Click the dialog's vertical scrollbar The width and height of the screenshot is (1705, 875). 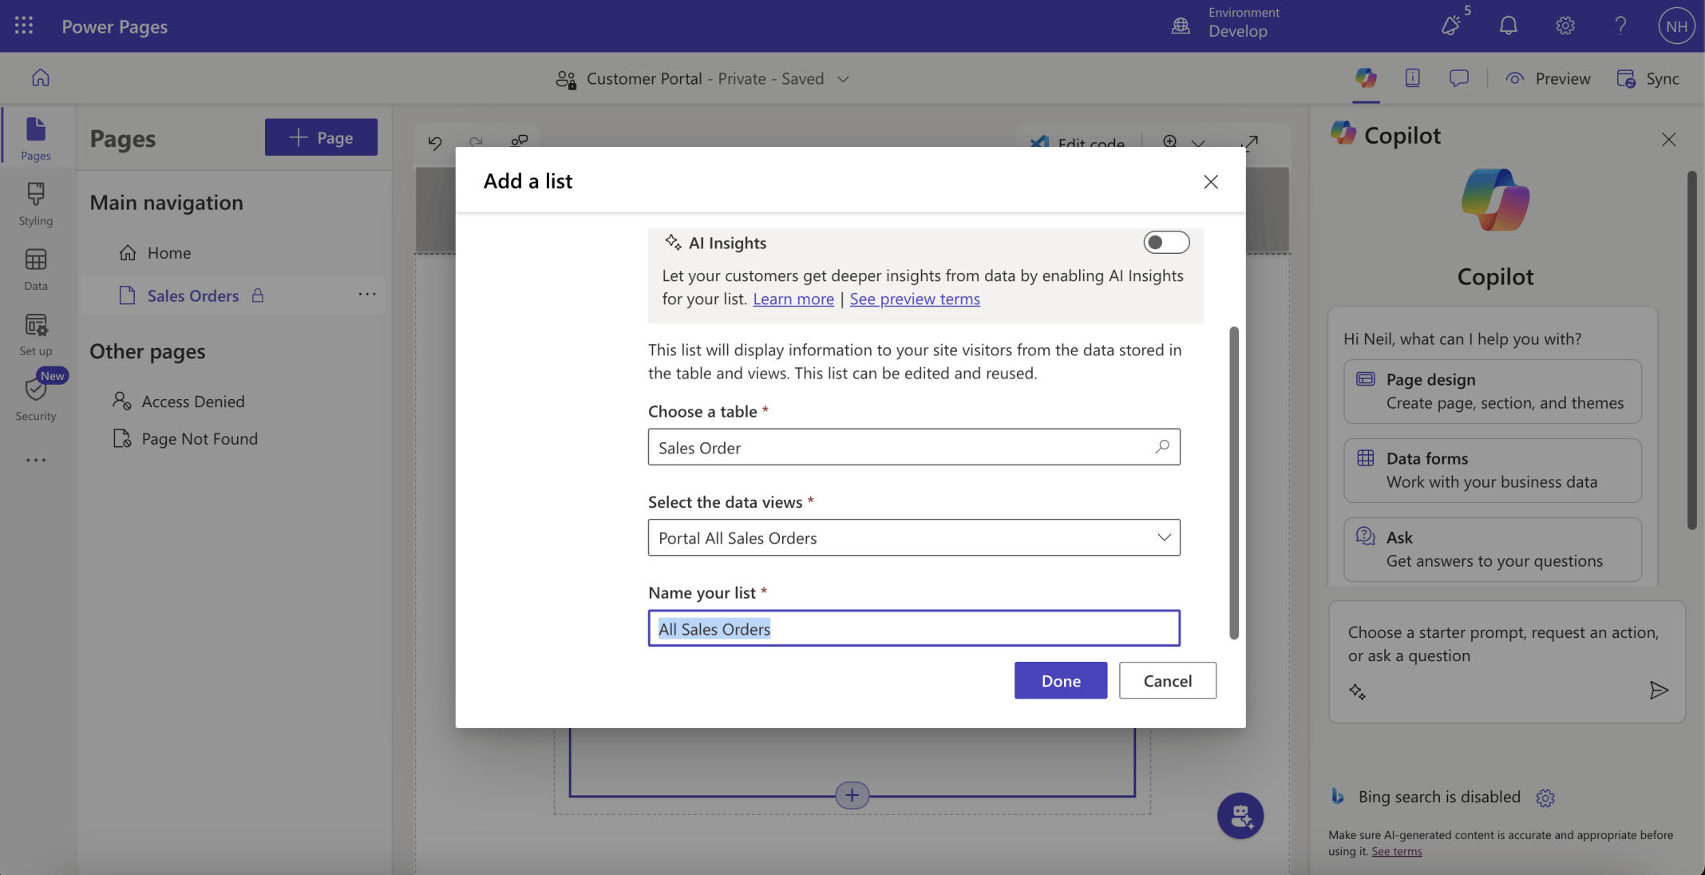pyautogui.click(x=1234, y=482)
